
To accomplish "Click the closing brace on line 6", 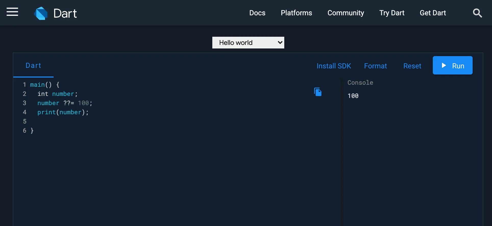I will click(x=32, y=131).
